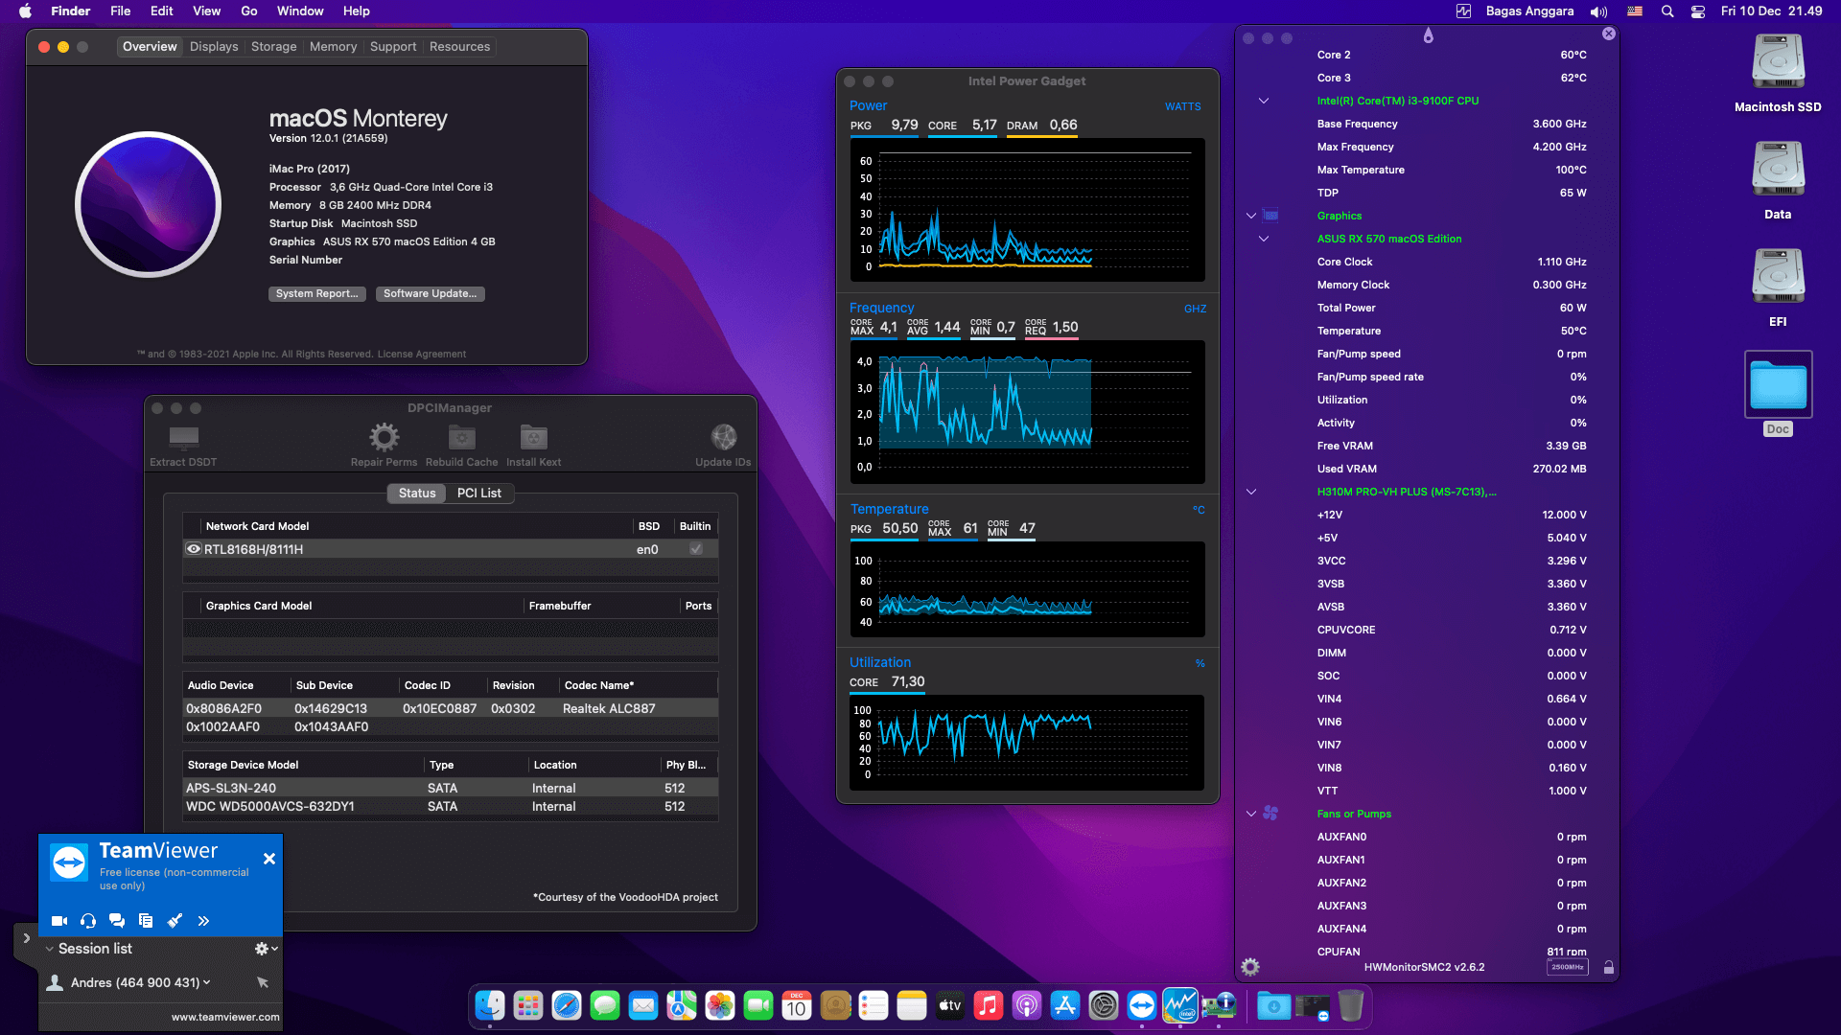The height and width of the screenshot is (1035, 1841).
Task: Select the Realtek ALC887 audio device row
Action: click(451, 708)
